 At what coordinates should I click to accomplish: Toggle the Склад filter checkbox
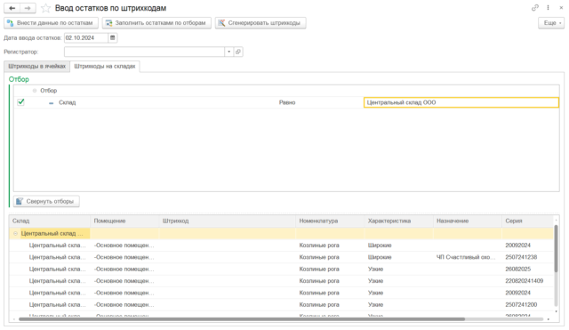20,102
